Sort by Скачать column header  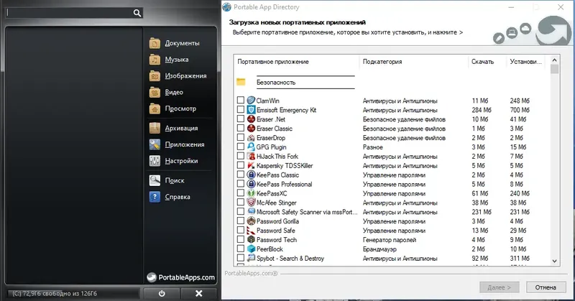pos(487,62)
